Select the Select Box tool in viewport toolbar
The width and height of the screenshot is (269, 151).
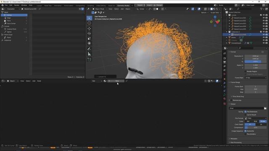click(89, 18)
